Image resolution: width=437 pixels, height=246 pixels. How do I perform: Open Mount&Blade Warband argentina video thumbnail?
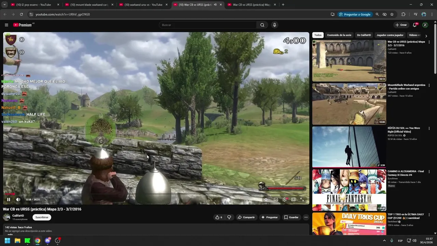point(349,104)
